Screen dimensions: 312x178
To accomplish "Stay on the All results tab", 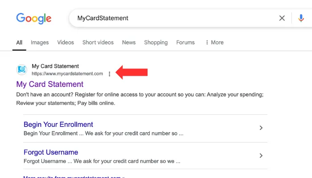I will click(x=19, y=43).
